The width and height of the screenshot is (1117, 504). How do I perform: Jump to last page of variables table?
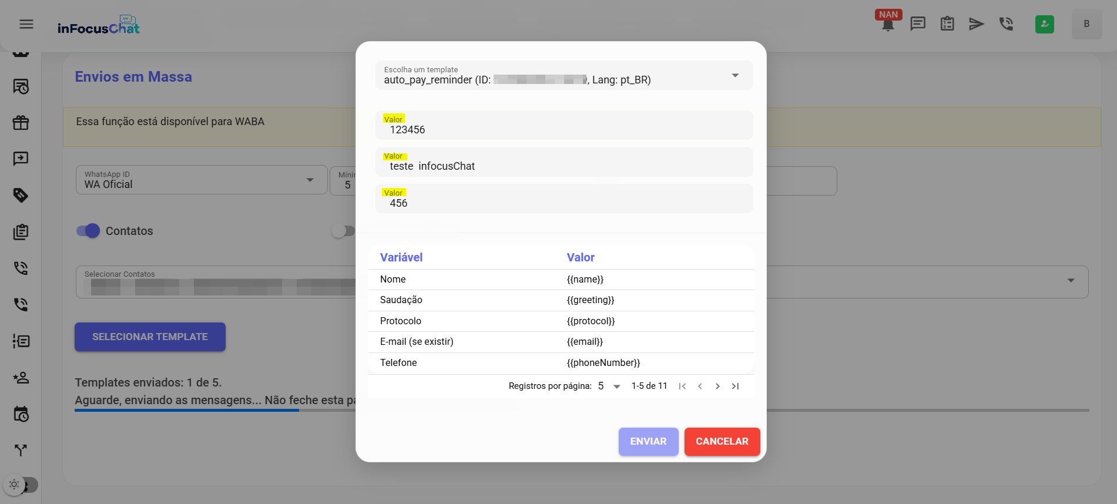pos(735,386)
